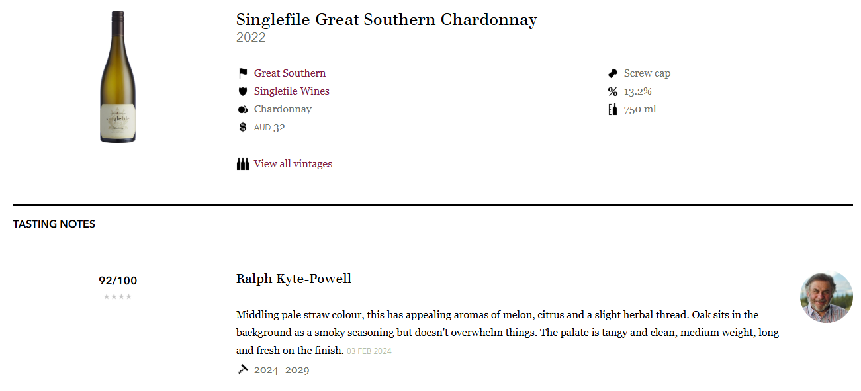Image resolution: width=861 pixels, height=391 pixels.
Task: Select the Tasting Notes tab
Action: tap(54, 224)
